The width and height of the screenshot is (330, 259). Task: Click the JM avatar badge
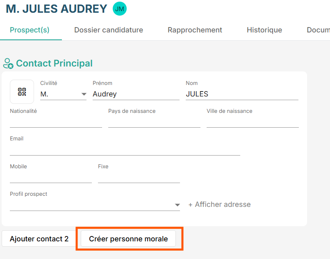pyautogui.click(x=120, y=9)
